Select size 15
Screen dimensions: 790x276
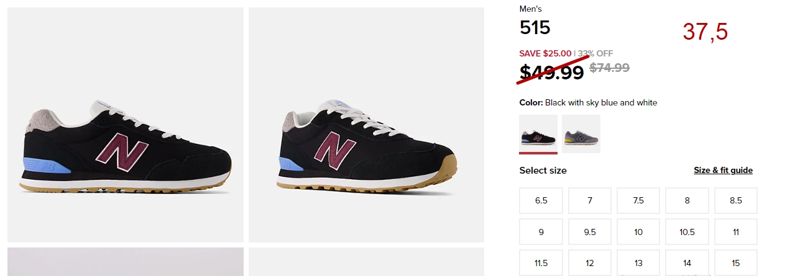[x=736, y=263]
